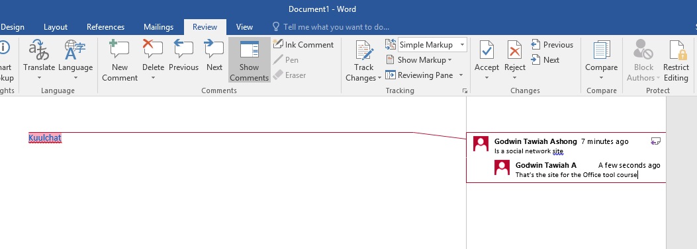This screenshot has width=697, height=249.
Task: Switch to the Mailings tab
Action: 158,27
